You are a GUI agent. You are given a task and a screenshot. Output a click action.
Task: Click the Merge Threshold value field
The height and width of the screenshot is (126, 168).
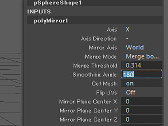141,65
